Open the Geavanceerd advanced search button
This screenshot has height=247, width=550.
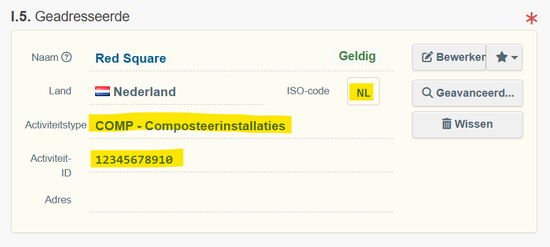[x=468, y=93]
